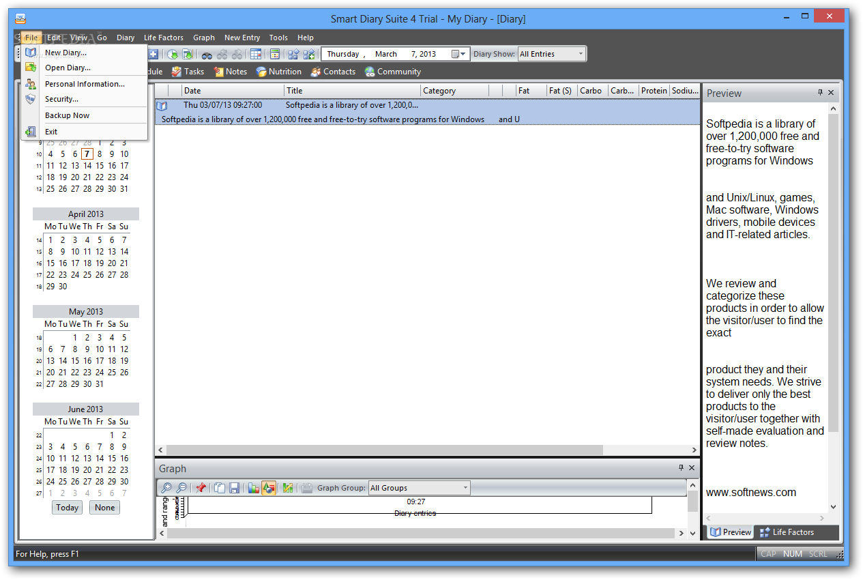Open the Life Factors menu
The height and width of the screenshot is (580, 863).
pos(164,38)
